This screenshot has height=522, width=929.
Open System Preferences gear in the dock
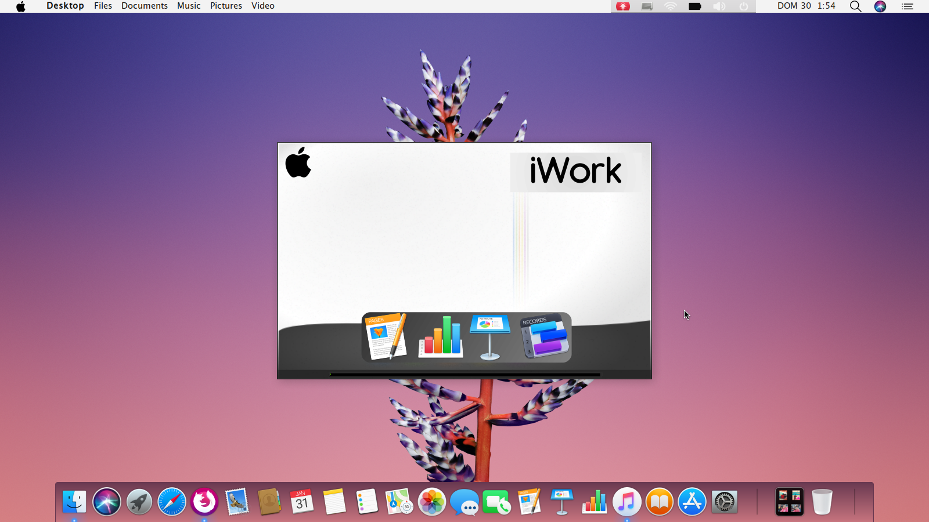[725, 502]
